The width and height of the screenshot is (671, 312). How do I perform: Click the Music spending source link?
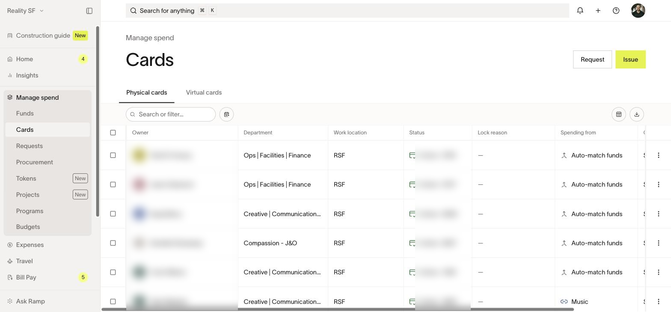coord(574,302)
